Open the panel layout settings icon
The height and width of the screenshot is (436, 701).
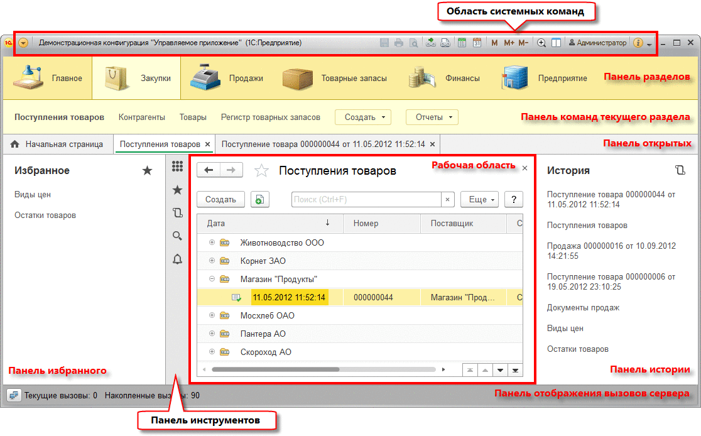tap(556, 43)
